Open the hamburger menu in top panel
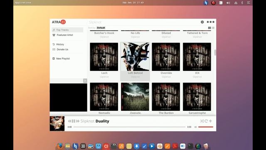This screenshot has height=150, width=266. click(x=249, y=3)
